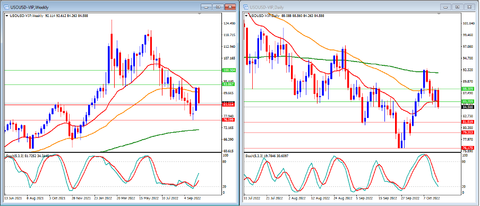The height and width of the screenshot is (206, 480).
Task: Click the 23 Jan 2022 date label
Action: point(102,198)
